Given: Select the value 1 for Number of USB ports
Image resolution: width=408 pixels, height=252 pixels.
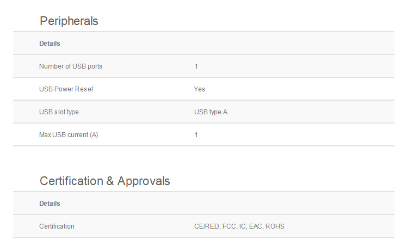Looking at the screenshot, I should (196, 66).
